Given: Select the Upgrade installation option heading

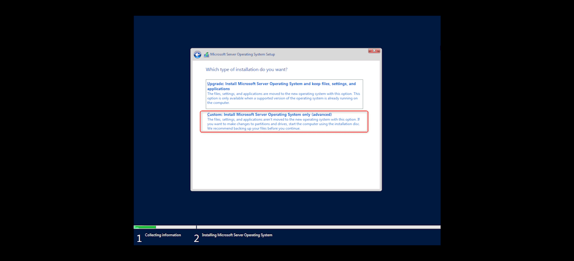Looking at the screenshot, I should [281, 86].
